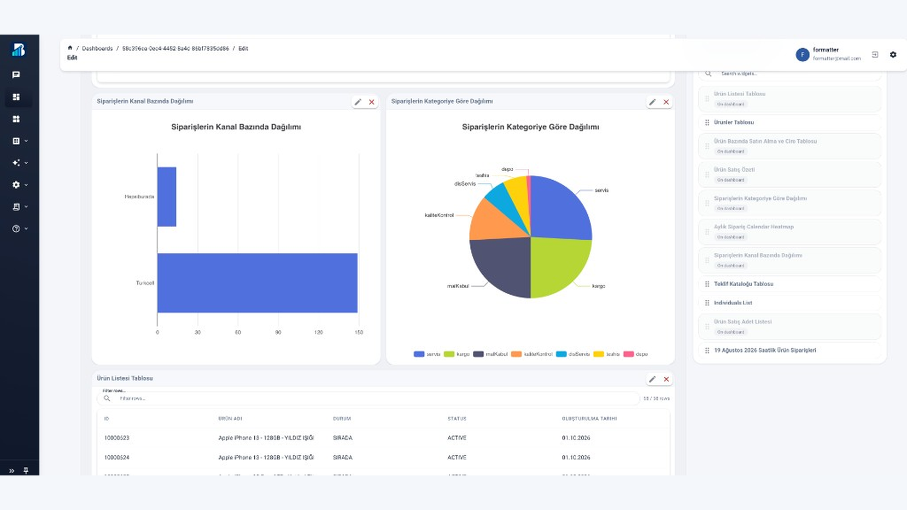
Task: Click the logout icon next to the user email
Action: (x=875, y=54)
